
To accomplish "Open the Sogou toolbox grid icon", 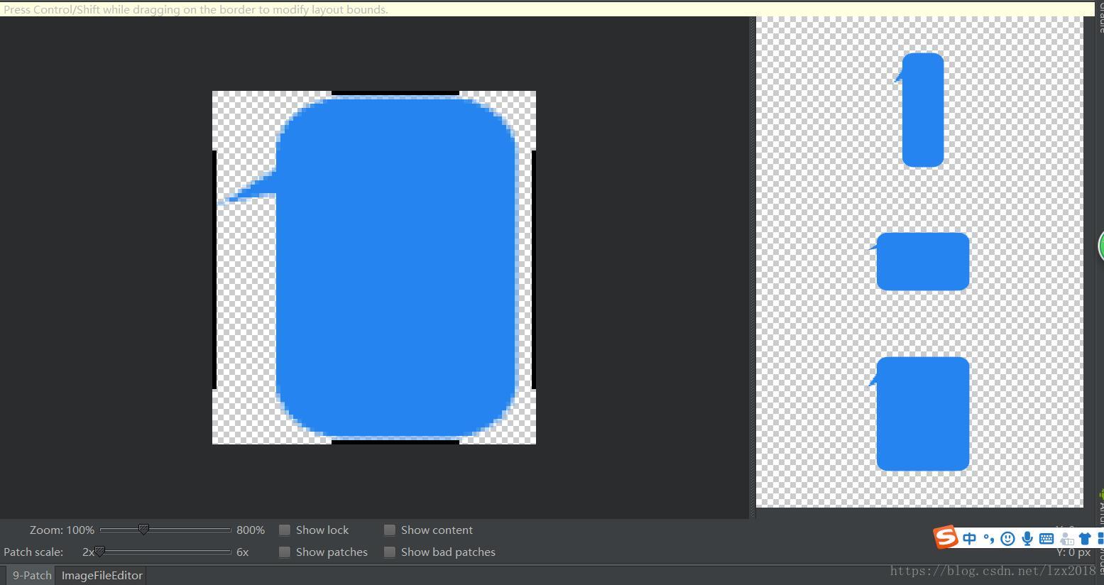I will click(x=1100, y=539).
